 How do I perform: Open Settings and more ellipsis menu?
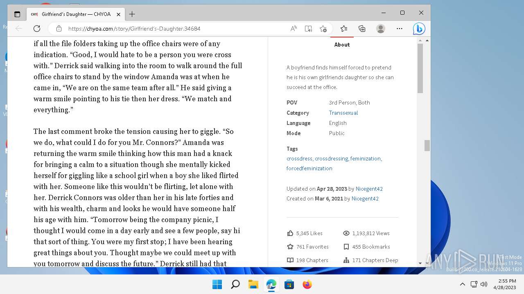400,29
